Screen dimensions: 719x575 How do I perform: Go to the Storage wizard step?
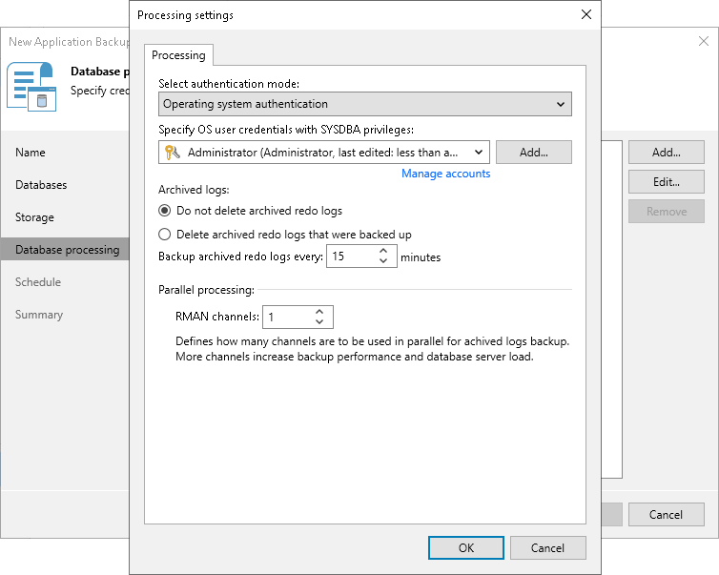[34, 217]
